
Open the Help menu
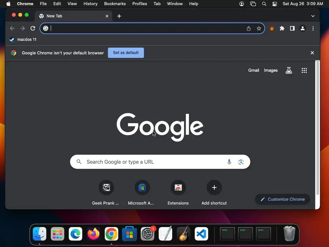[193, 4]
